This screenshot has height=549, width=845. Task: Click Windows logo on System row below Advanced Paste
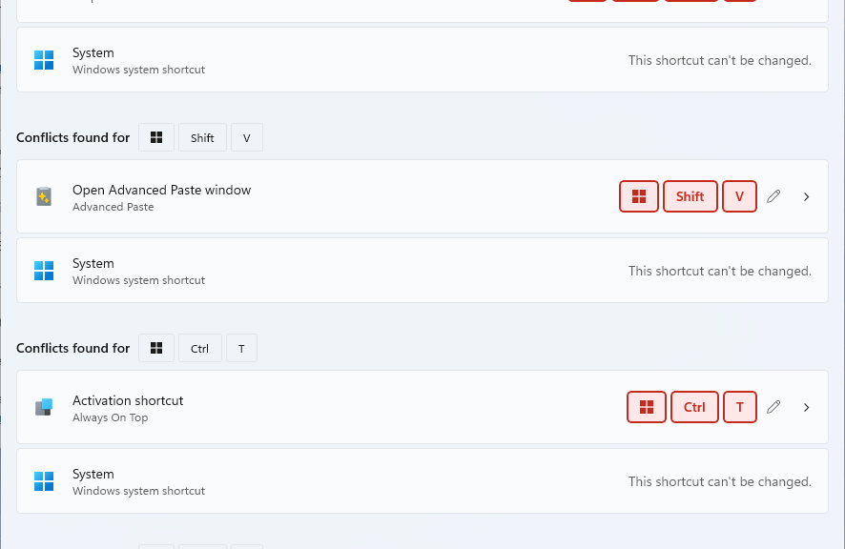coord(44,271)
